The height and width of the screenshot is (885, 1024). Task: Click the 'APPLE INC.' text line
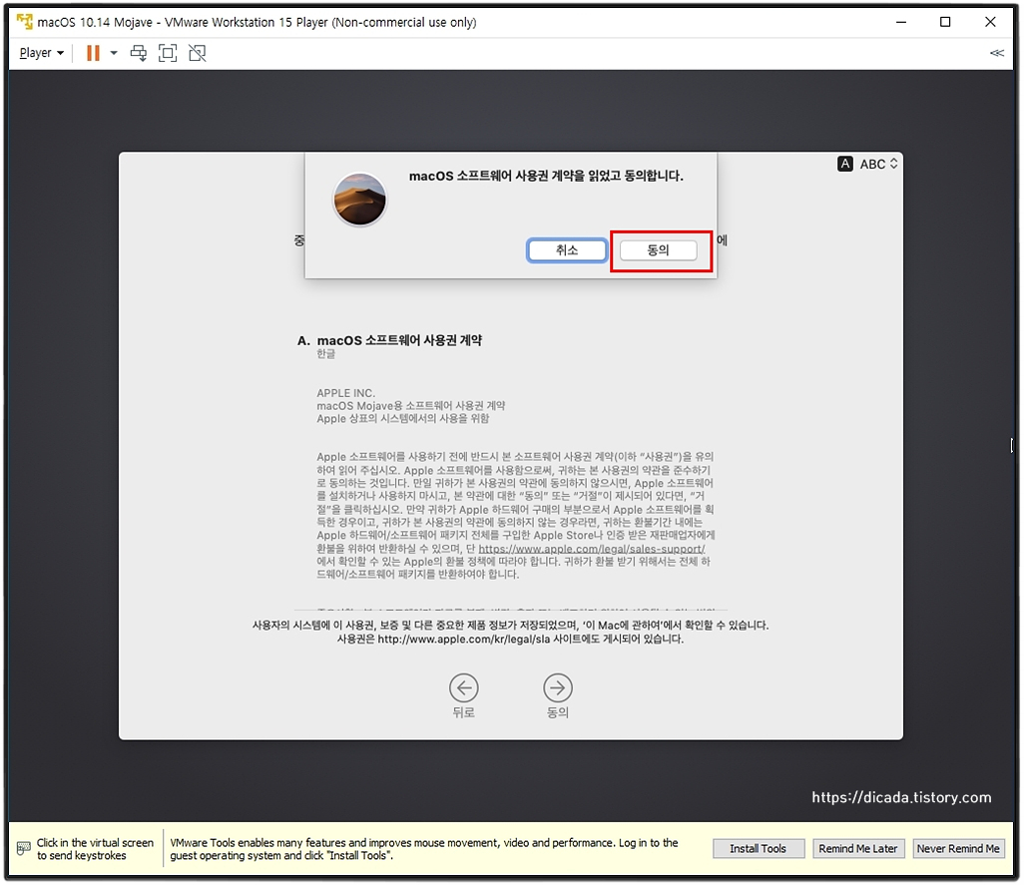(346, 393)
